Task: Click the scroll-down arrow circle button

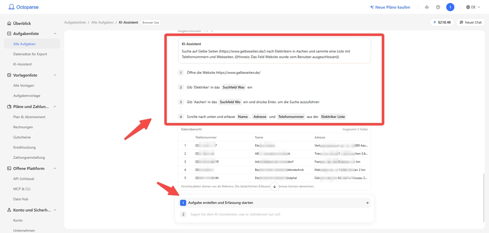Action: tap(274, 187)
